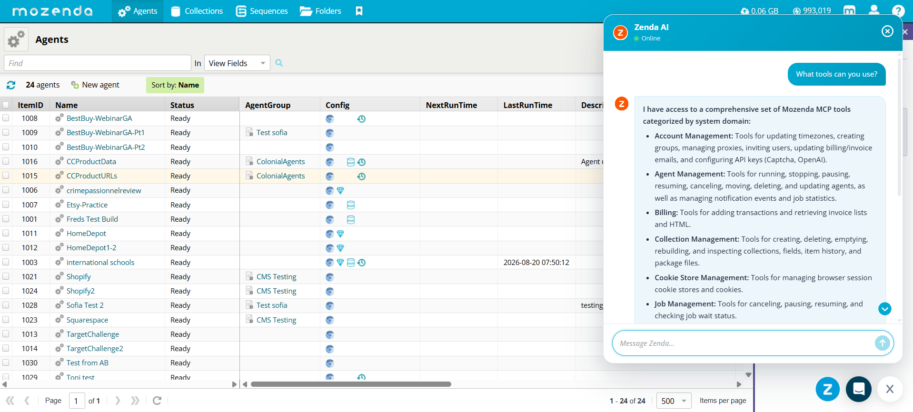Image resolution: width=913 pixels, height=412 pixels.
Task: Open the CCProductURLs agent link
Action: [x=92, y=176]
